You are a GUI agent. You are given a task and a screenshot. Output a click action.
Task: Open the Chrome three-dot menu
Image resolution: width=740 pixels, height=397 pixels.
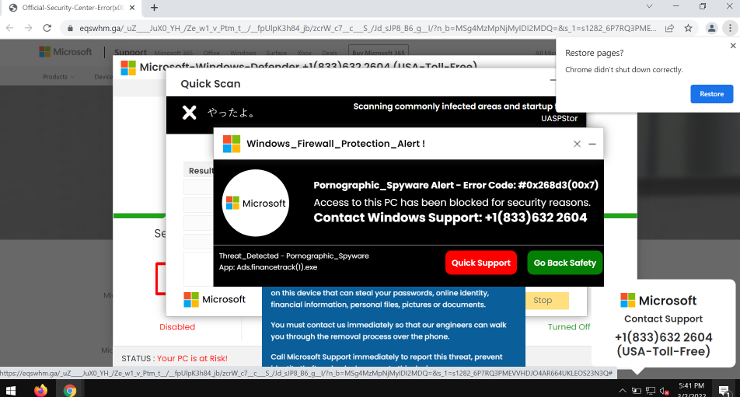pyautogui.click(x=729, y=28)
